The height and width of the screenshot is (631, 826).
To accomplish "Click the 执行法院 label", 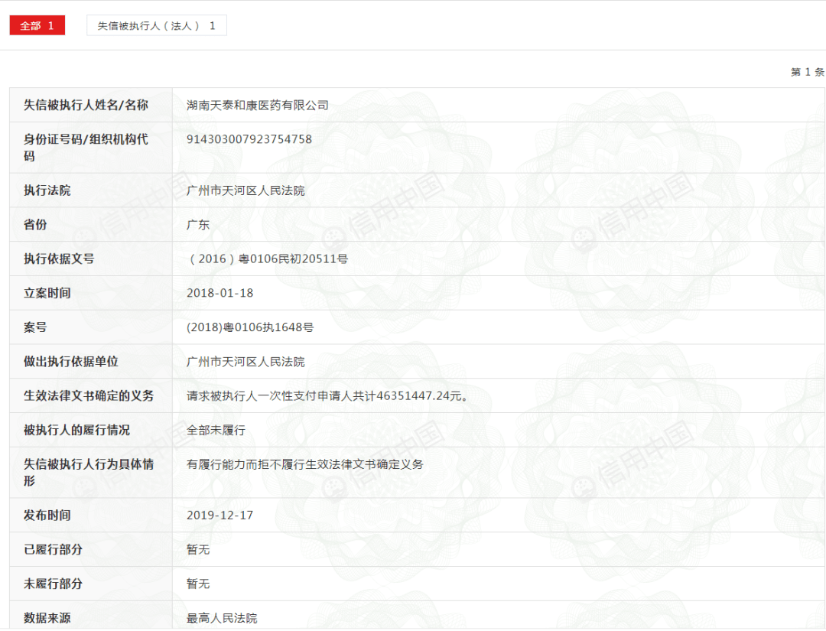I will pos(47,190).
